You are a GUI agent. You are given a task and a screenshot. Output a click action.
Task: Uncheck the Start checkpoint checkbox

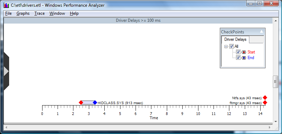pyautogui.click(x=238, y=52)
